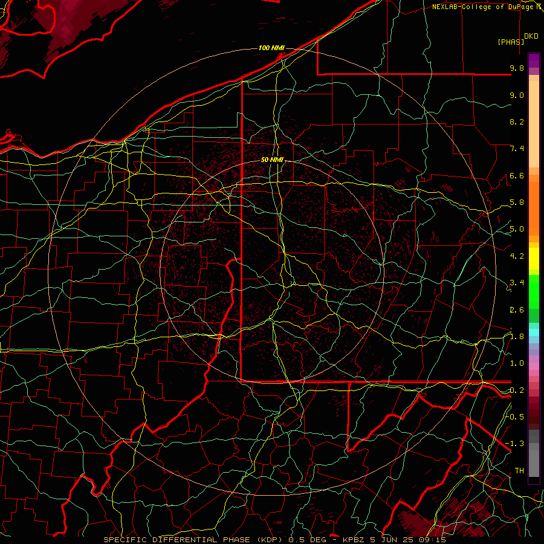Click the 2.6 value on the scale
Viewport: 544px width, 544px height.
[x=517, y=310]
